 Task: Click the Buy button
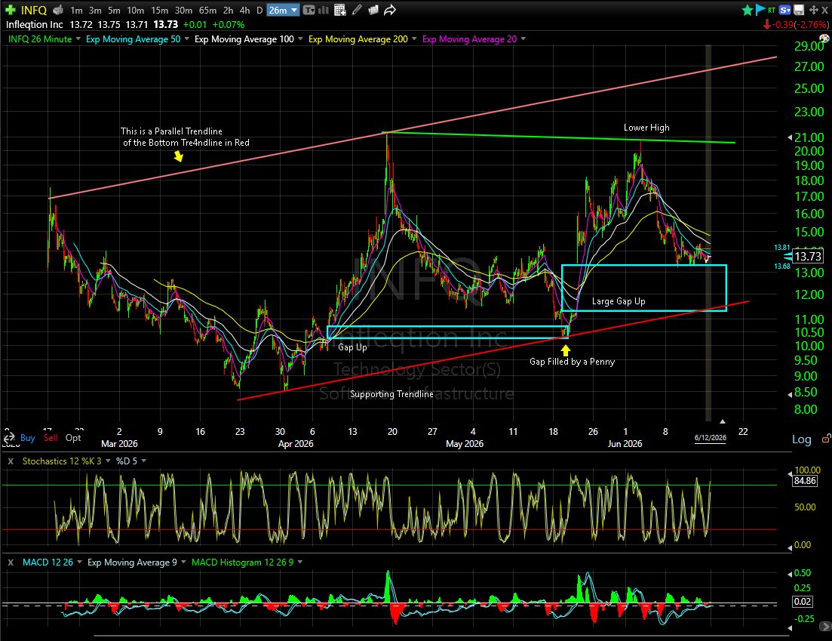pyautogui.click(x=28, y=438)
